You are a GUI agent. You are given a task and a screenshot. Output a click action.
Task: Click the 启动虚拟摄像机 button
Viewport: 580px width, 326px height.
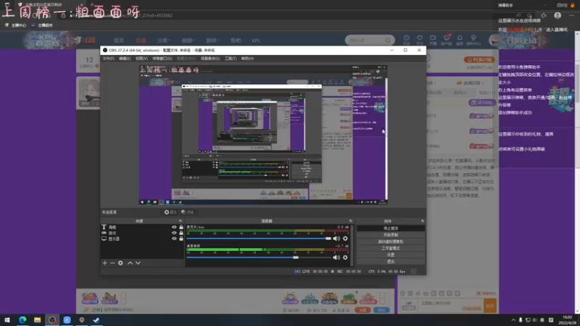(x=391, y=242)
